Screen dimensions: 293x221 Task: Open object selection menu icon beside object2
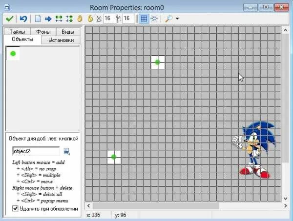pos(66,151)
